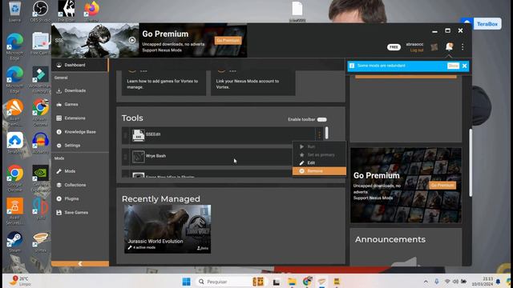Click the drag handle of SSEEdit row

[x=125, y=134]
